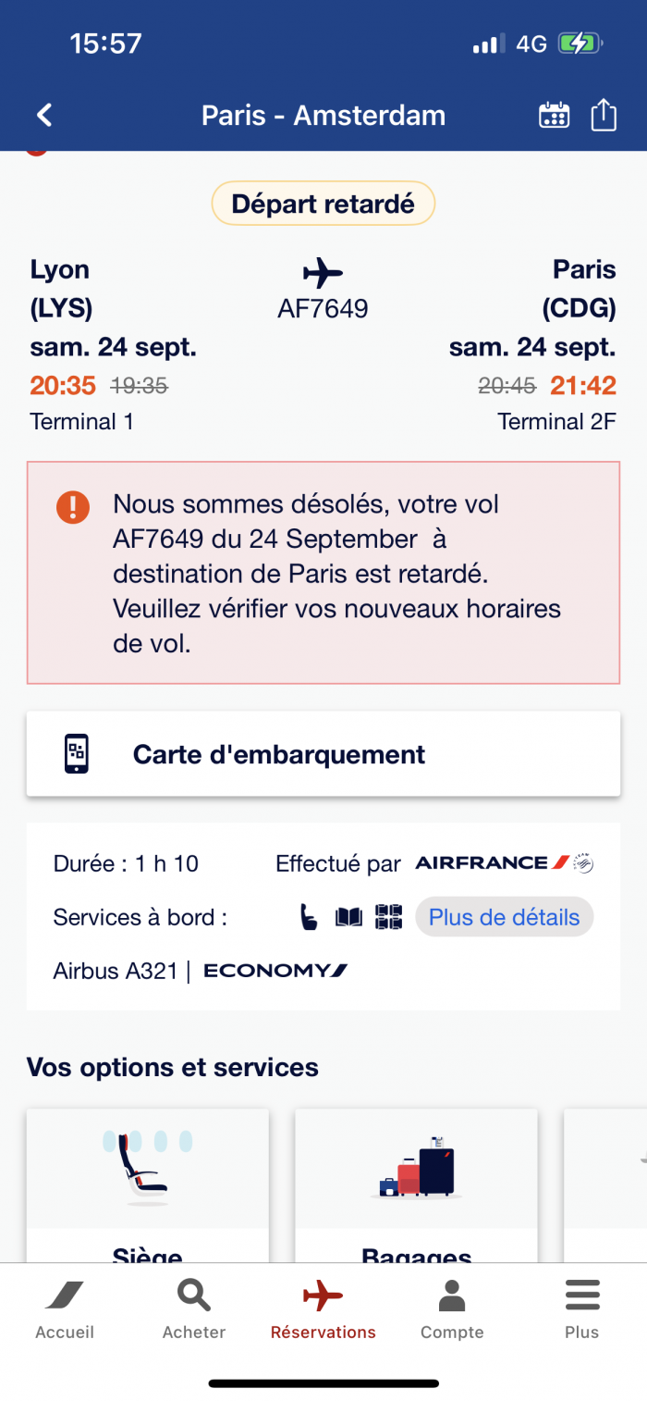Add flight to calendar icon
The image size is (647, 1401).
(x=554, y=115)
